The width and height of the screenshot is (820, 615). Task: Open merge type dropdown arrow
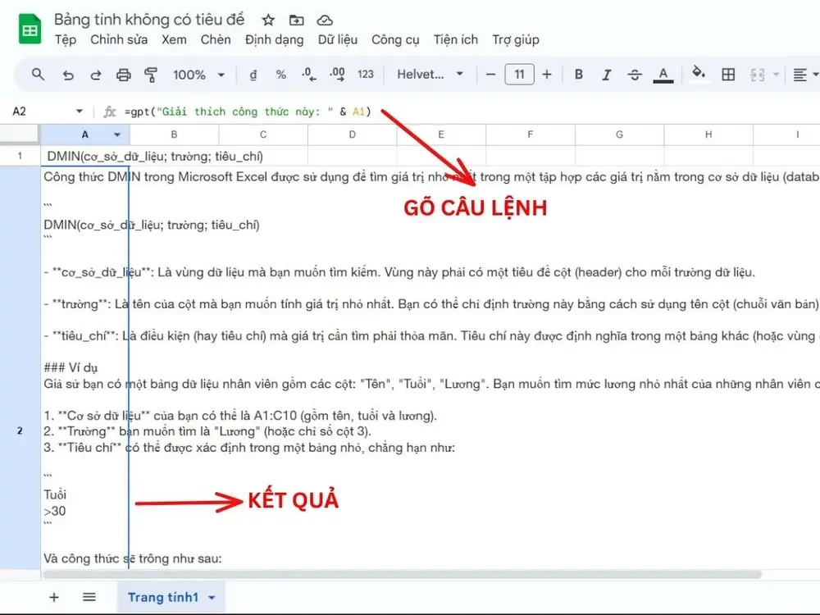[776, 75]
